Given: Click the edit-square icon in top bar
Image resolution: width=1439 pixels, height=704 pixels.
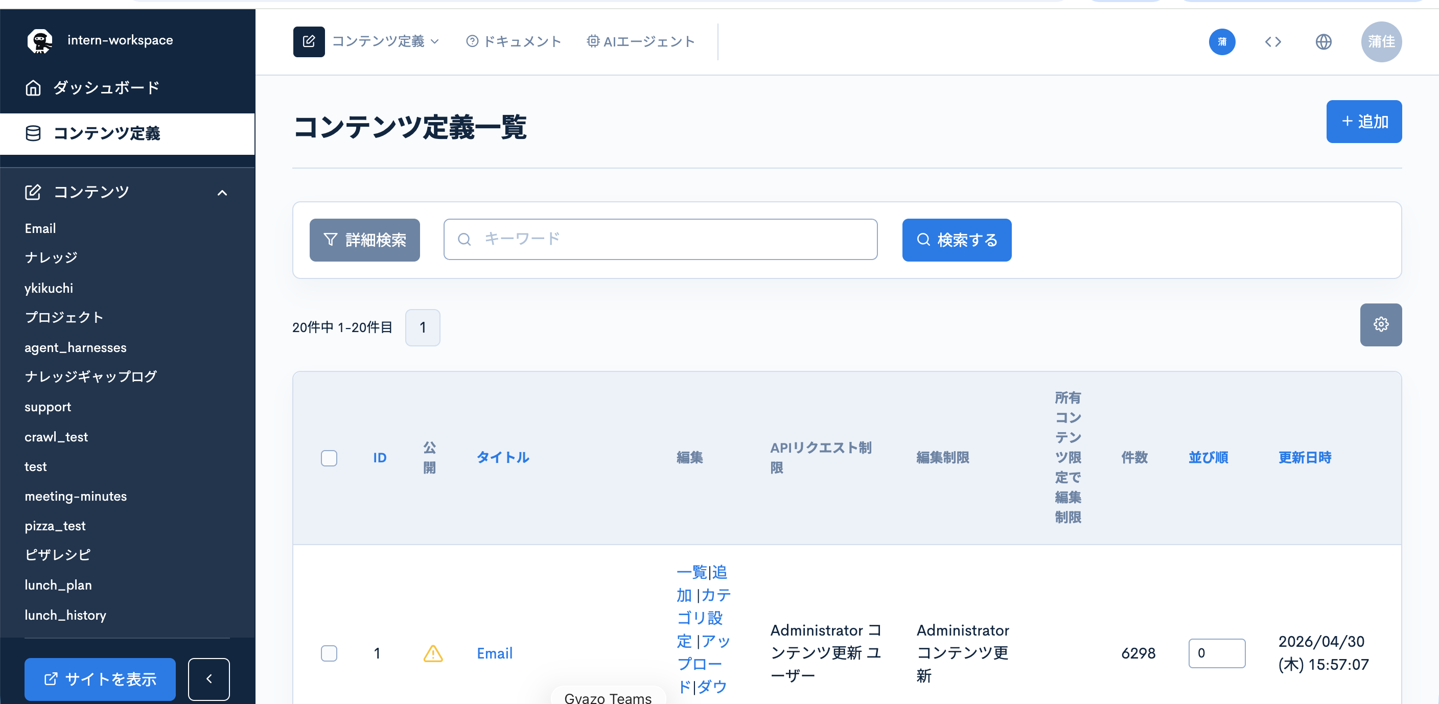Looking at the screenshot, I should [x=309, y=41].
